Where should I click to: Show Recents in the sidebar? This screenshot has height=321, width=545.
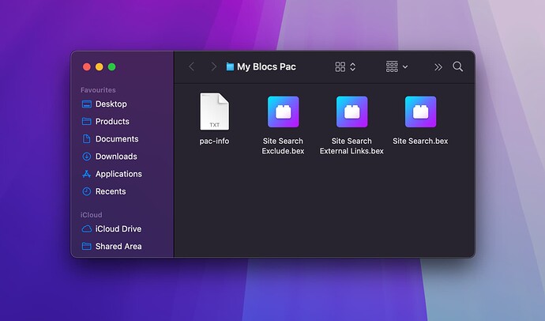[x=111, y=191]
